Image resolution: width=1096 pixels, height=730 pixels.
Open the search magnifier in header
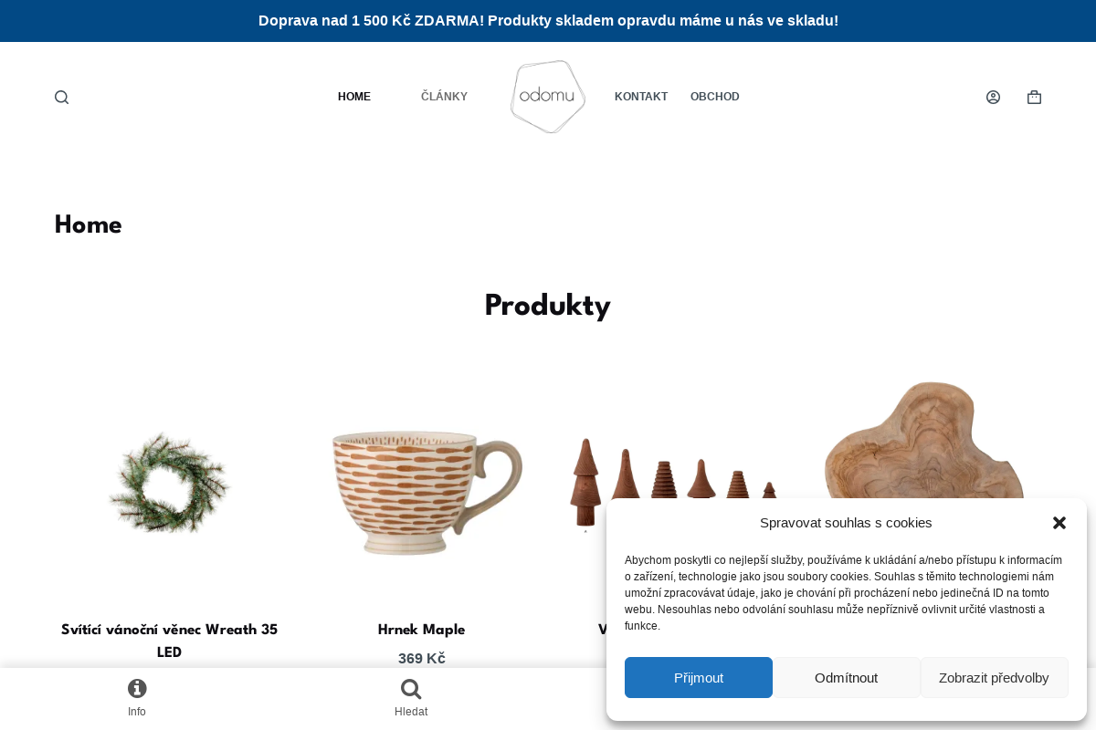coord(61,97)
